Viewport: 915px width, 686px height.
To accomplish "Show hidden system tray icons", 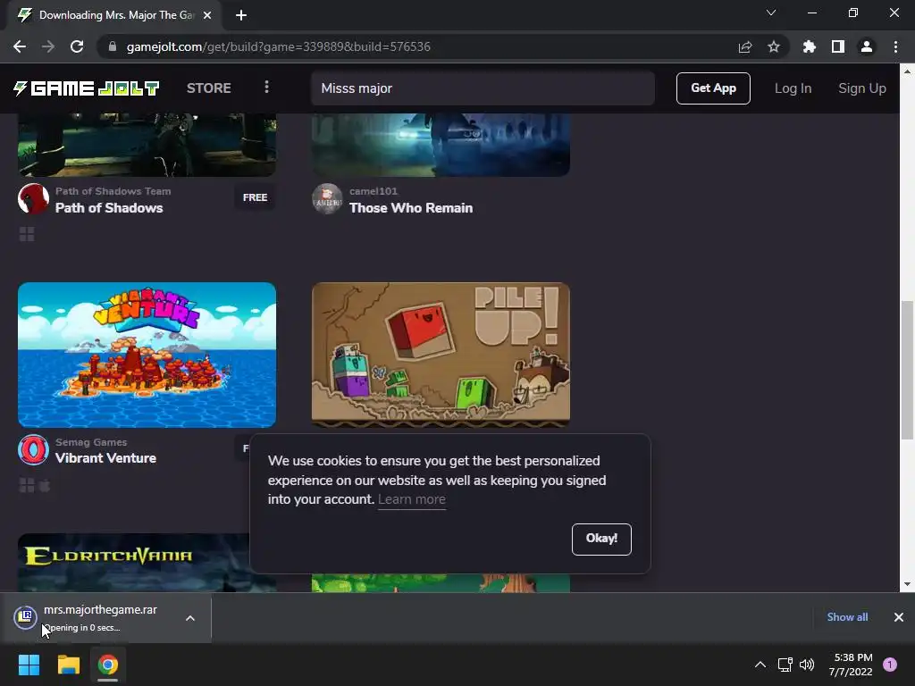I will tap(760, 665).
